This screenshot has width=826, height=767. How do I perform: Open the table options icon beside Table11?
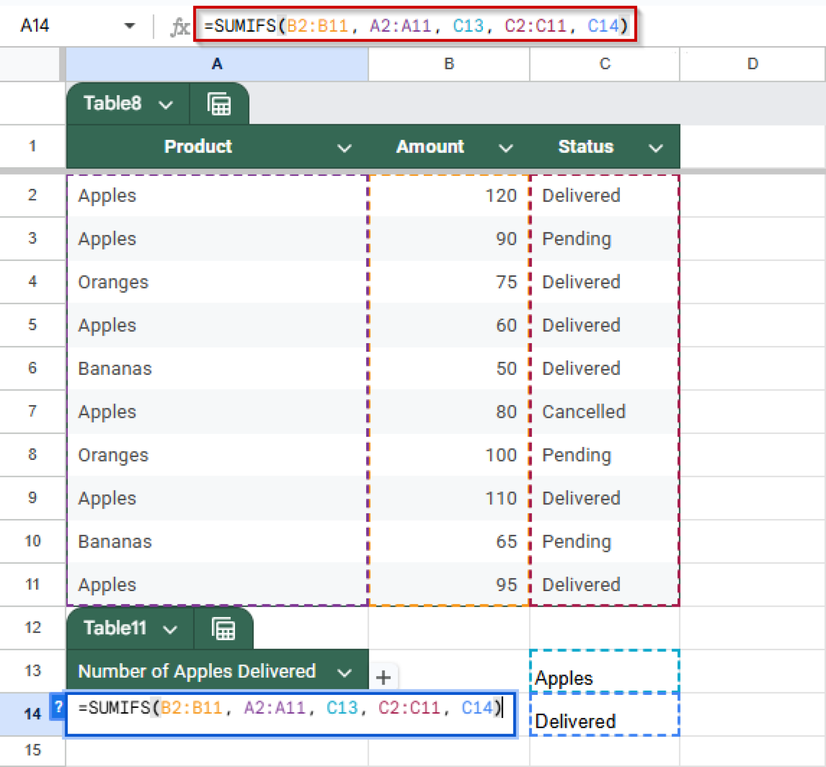[x=223, y=628]
